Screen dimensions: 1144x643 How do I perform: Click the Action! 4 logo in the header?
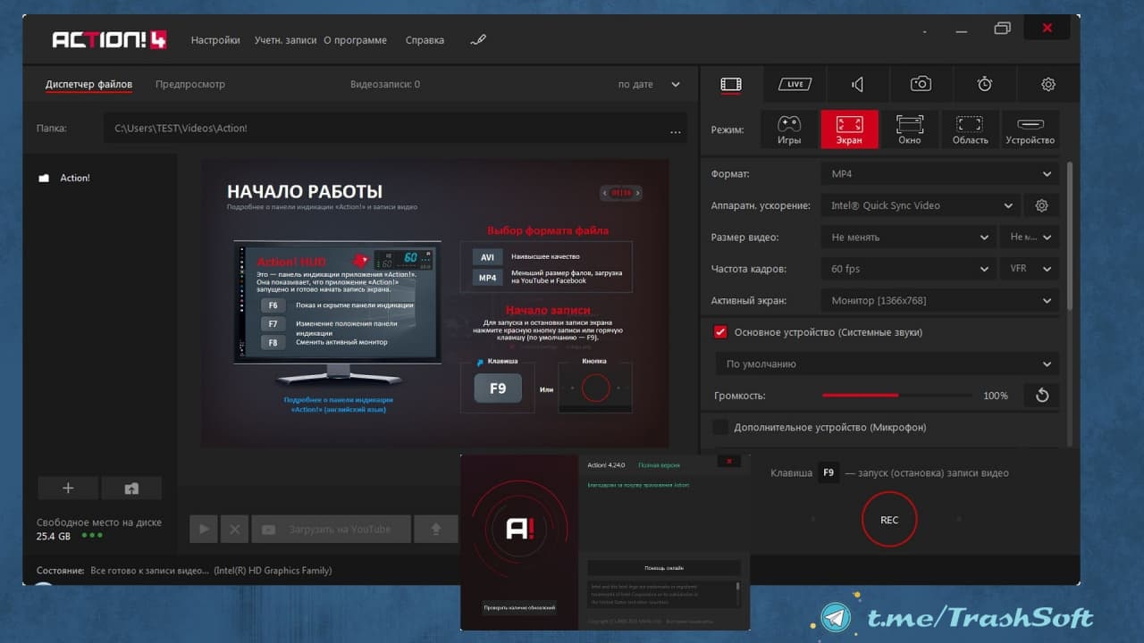tap(111, 40)
